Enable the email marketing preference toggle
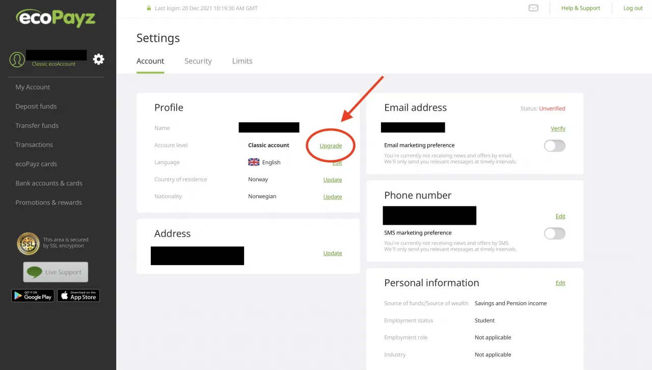Image resolution: width=652 pixels, height=370 pixels. point(554,146)
